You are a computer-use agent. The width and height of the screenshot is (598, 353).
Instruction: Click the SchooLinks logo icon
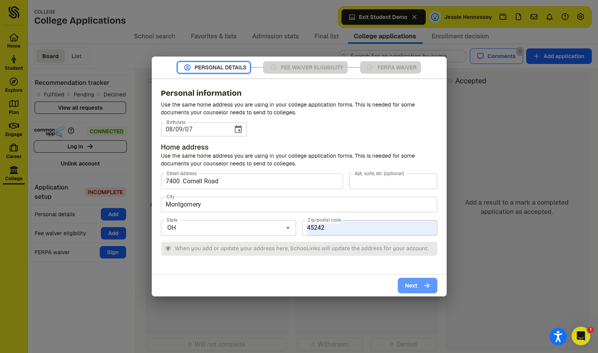[14, 12]
